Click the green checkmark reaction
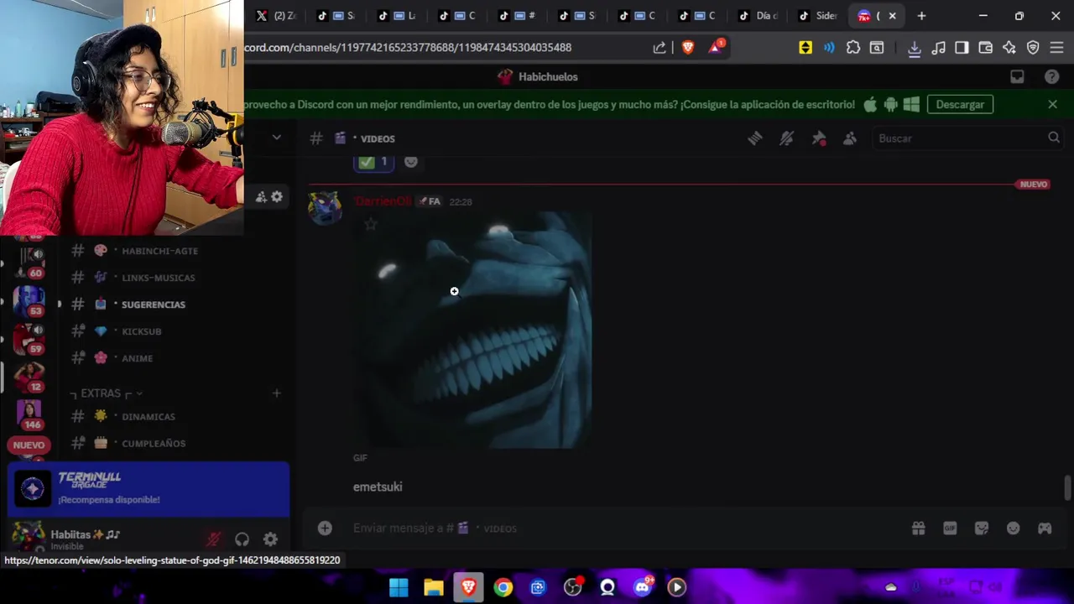 [373, 162]
